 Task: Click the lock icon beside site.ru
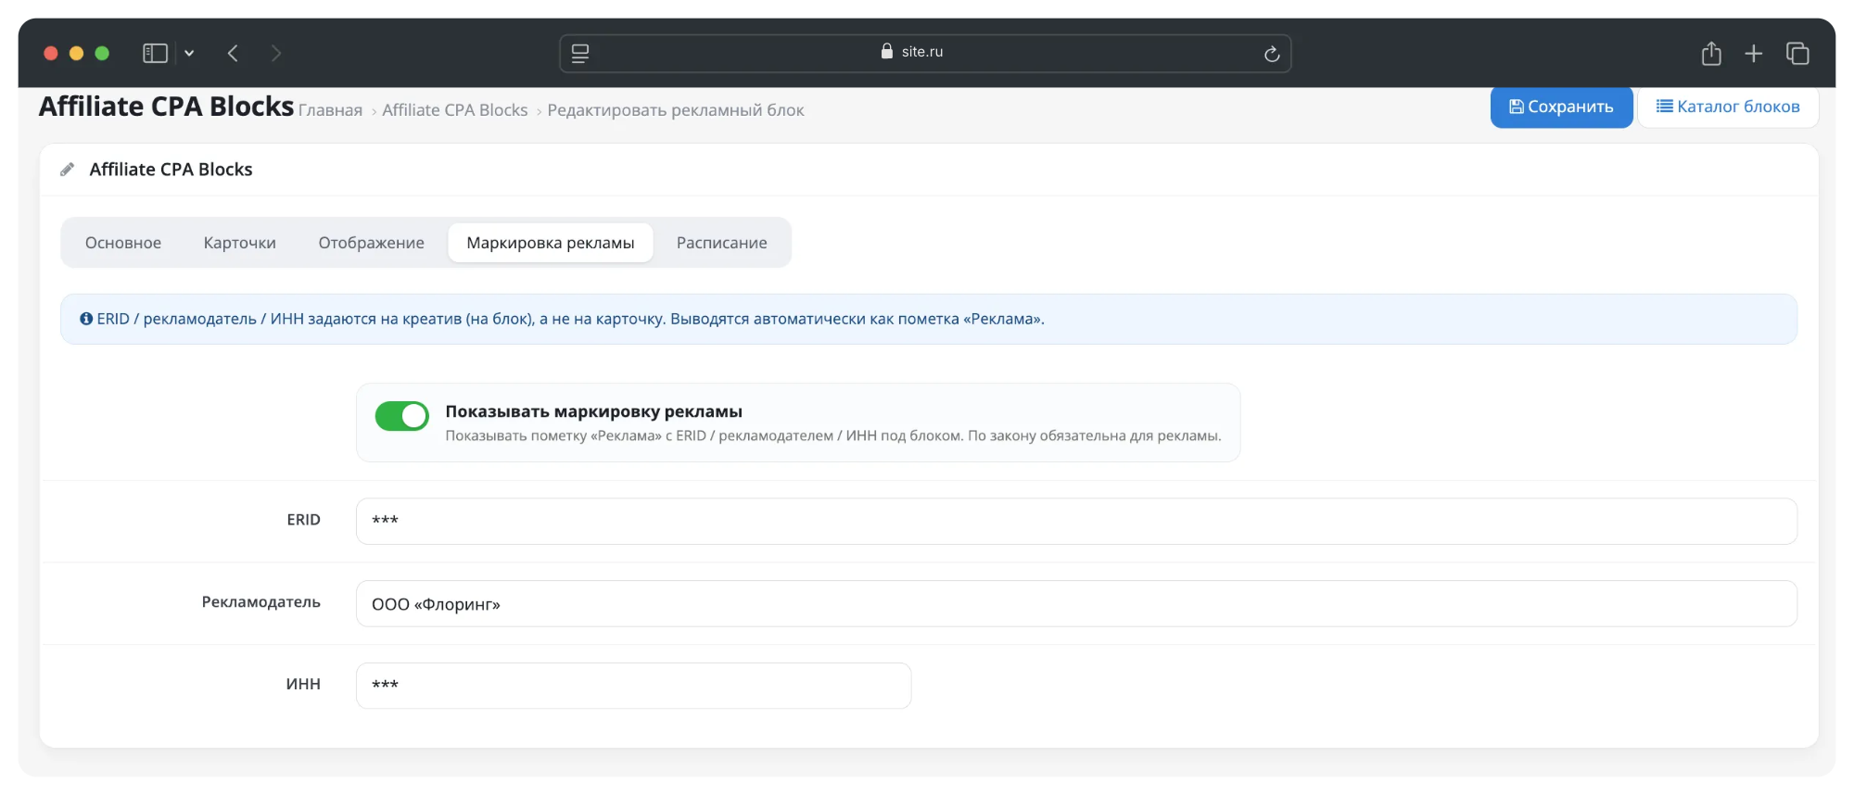(887, 51)
